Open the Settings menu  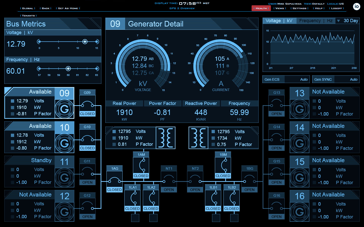point(299,8)
